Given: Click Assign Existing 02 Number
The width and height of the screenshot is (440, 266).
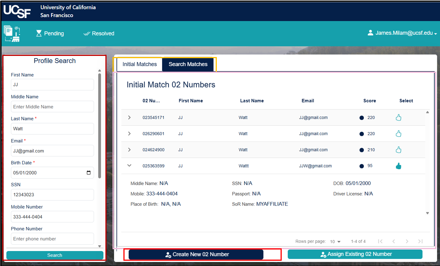Looking at the screenshot, I should click(x=354, y=254).
